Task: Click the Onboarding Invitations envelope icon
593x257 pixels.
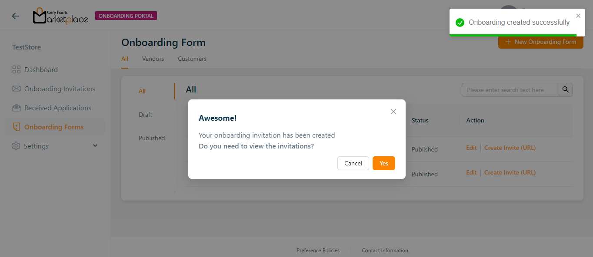Action: 17,89
